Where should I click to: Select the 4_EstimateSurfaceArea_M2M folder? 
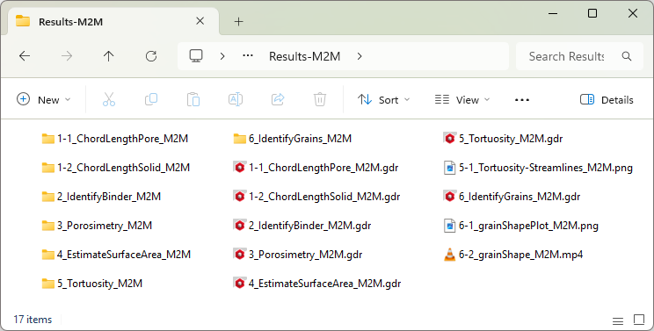click(x=116, y=255)
